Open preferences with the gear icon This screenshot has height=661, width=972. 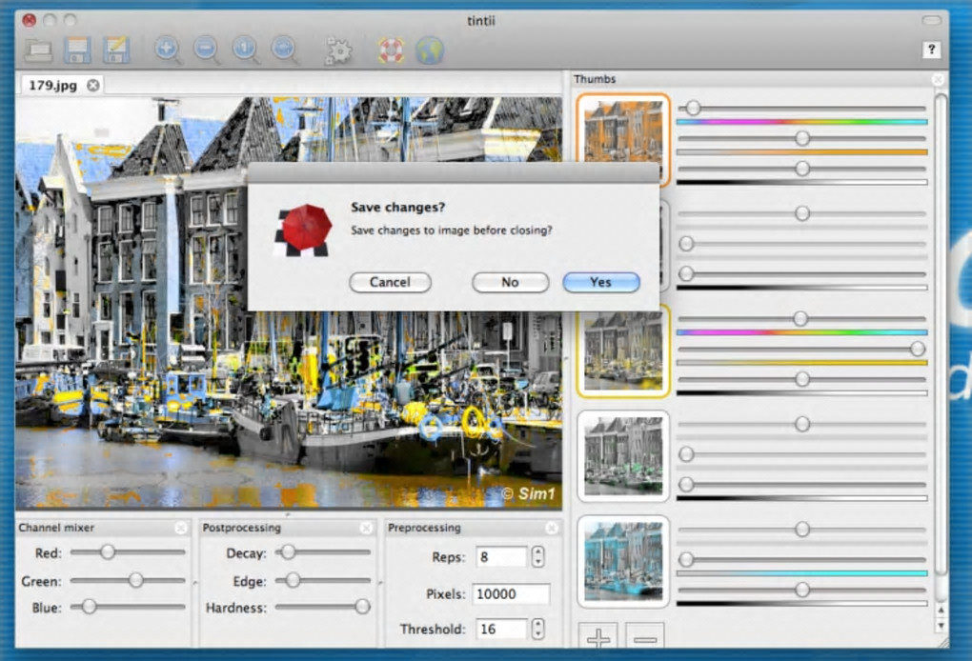point(338,50)
